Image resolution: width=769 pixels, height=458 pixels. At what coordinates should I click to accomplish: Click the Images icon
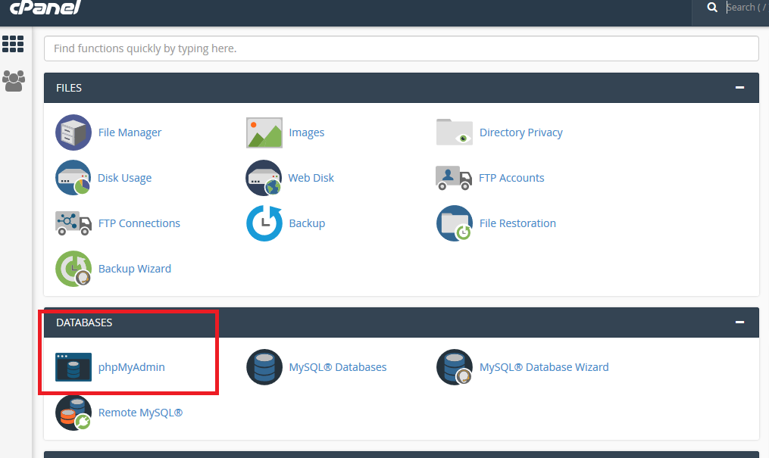264,132
